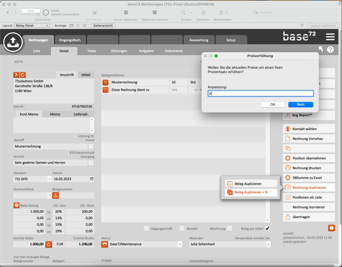Viewport: 342px width, 267px height.
Task: Uncheck the Beleg per eMail checkbox
Action: 267,228
